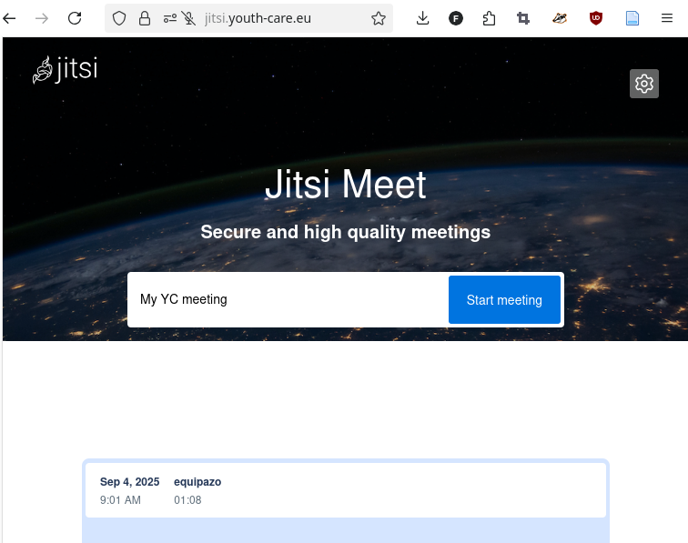Viewport: 688px width, 543px height.
Task: Open site permissions indicator in address bar
Action: 169,18
